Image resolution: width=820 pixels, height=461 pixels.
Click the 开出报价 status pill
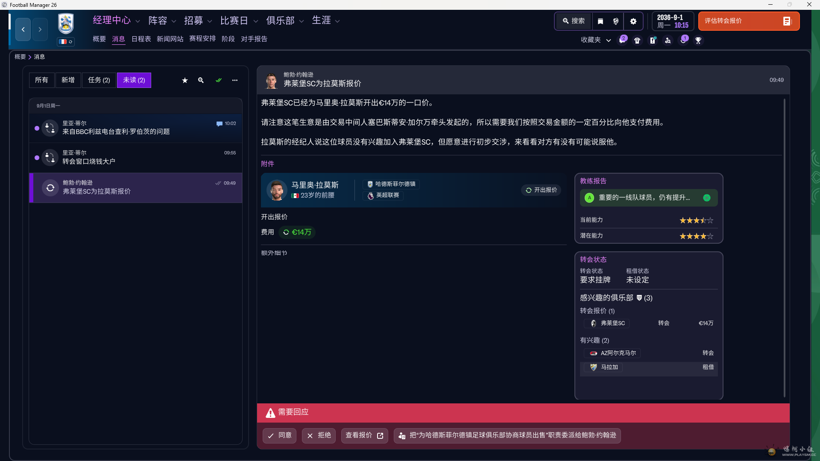point(541,190)
